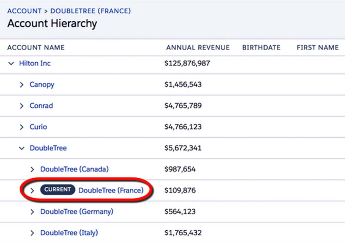Screen dimensions: 345x241
Task: Open the Curio account link
Action: 38,127
